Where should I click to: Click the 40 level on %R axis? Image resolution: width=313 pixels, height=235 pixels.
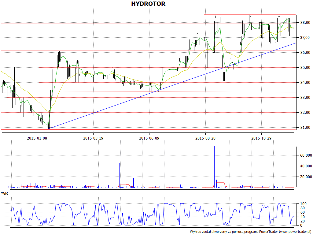click(302, 217)
